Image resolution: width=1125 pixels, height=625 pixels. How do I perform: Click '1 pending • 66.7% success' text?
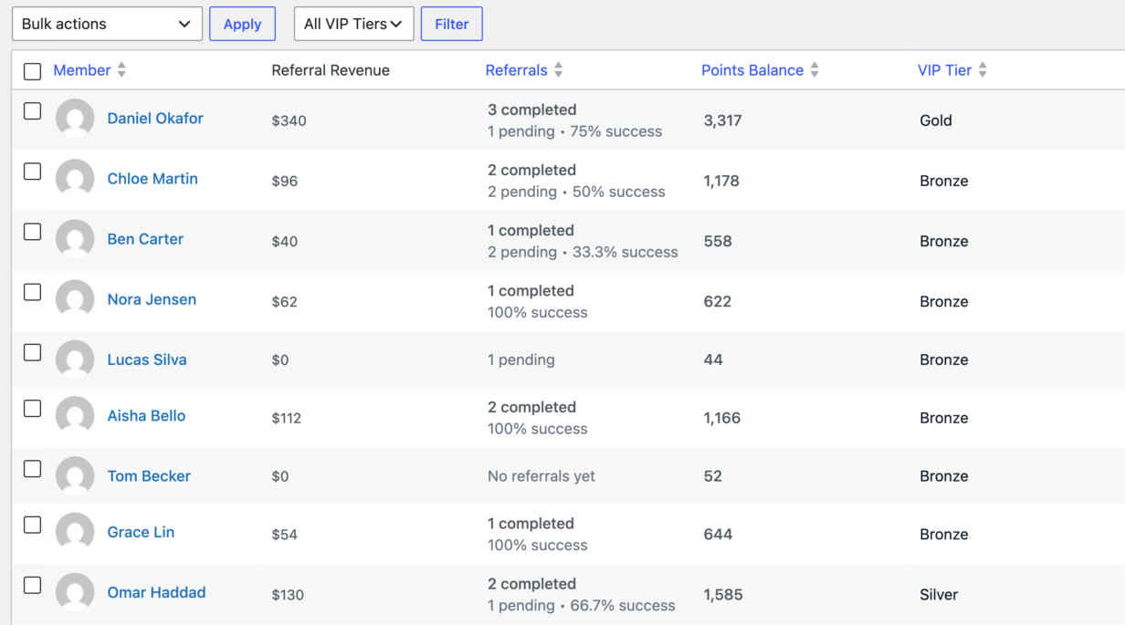[x=582, y=606]
